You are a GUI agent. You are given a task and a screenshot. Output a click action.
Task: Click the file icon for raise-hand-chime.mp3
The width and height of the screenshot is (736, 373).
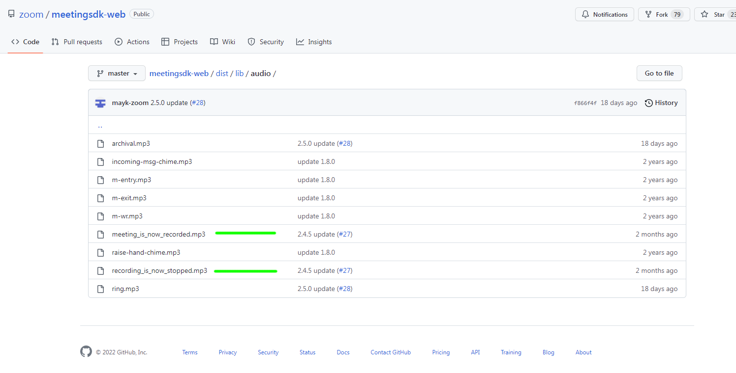pos(101,253)
